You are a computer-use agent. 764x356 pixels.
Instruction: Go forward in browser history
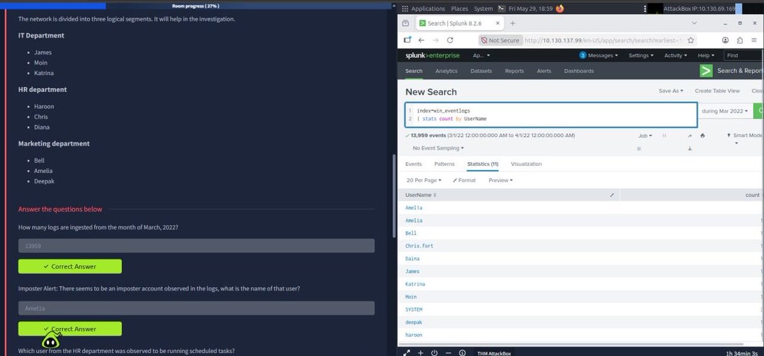click(x=437, y=40)
